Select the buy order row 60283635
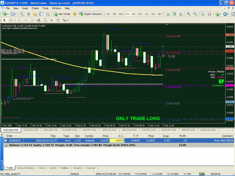 (x=119, y=140)
